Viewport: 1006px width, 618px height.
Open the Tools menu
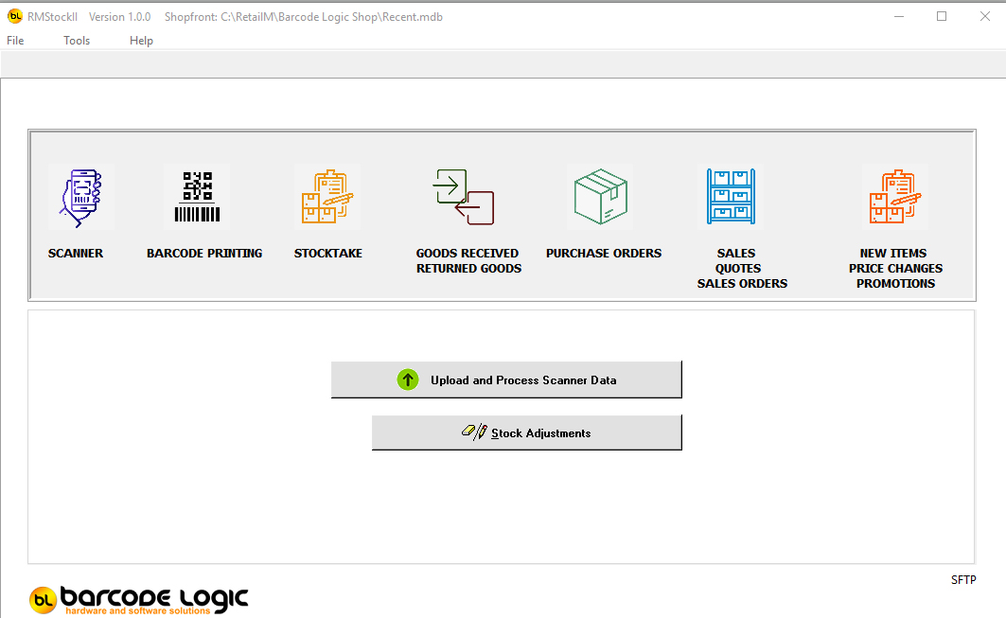77,40
